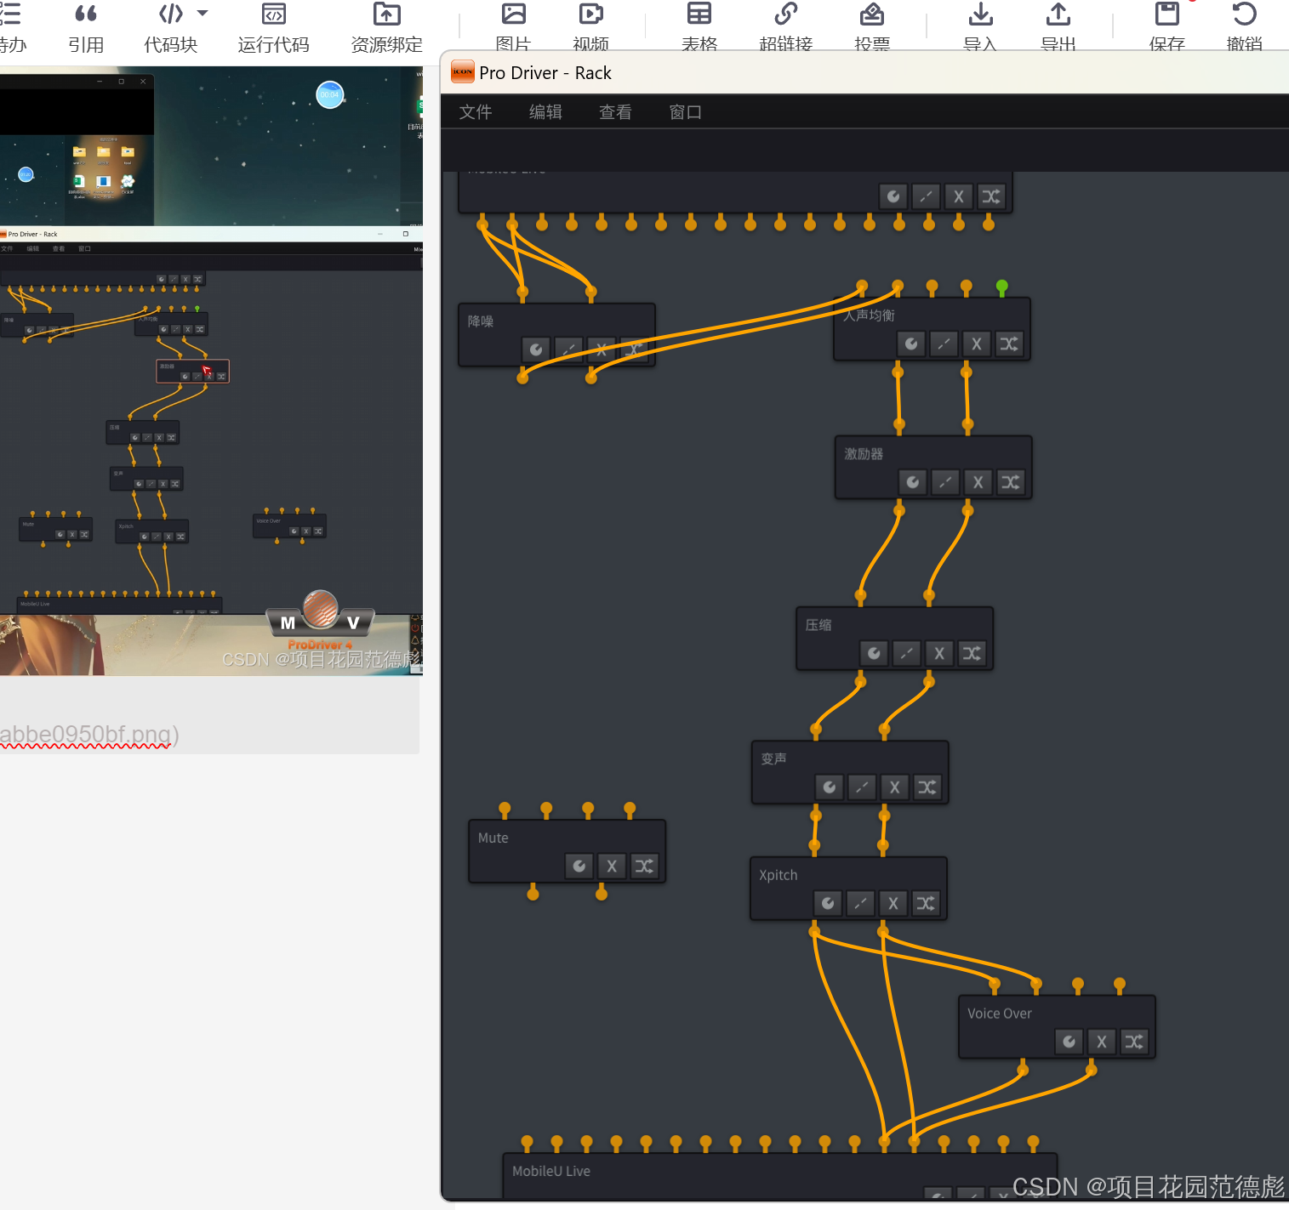
Task: Open the 窗口 menu in Pro Driver
Action: click(x=685, y=112)
